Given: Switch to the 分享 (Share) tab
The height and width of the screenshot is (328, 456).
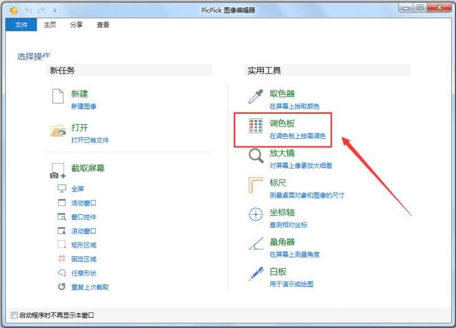Looking at the screenshot, I should click(76, 25).
